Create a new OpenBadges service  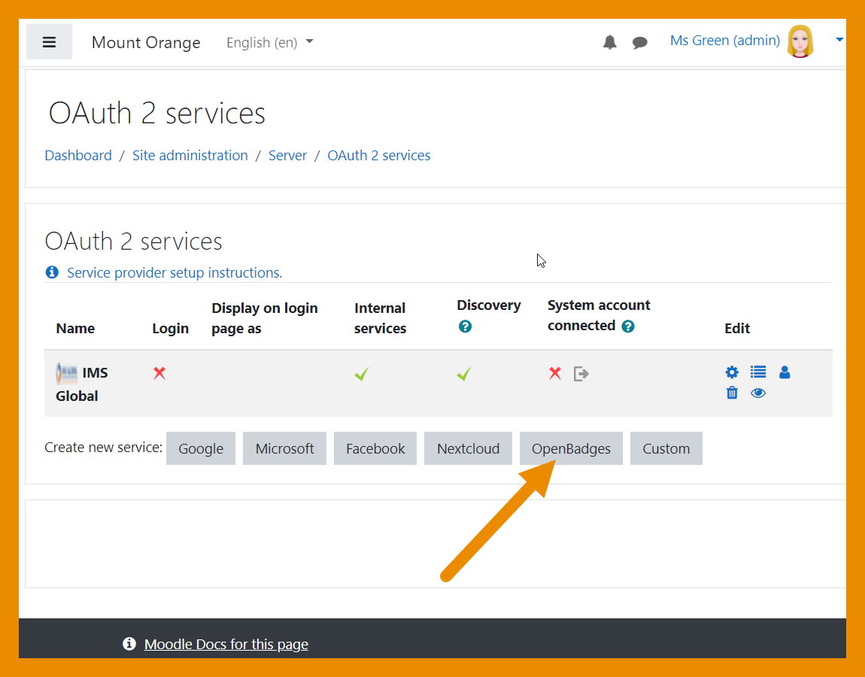[571, 448]
